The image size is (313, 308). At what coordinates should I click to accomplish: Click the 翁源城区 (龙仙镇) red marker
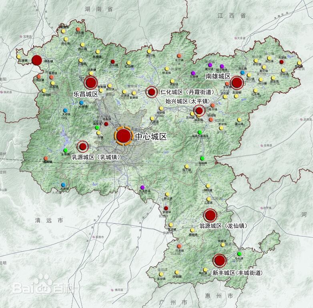(x=210, y=215)
